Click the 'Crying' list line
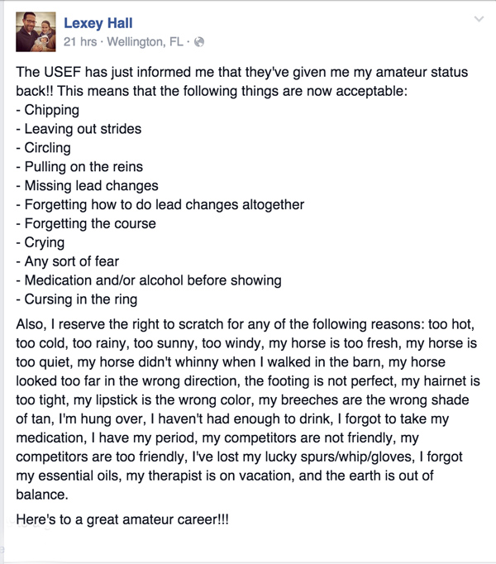The height and width of the screenshot is (564, 496). coord(41,243)
